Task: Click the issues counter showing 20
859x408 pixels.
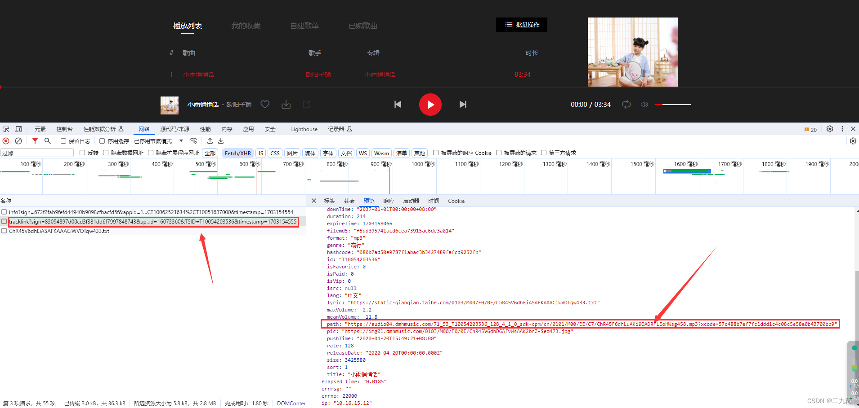Action: [x=810, y=130]
